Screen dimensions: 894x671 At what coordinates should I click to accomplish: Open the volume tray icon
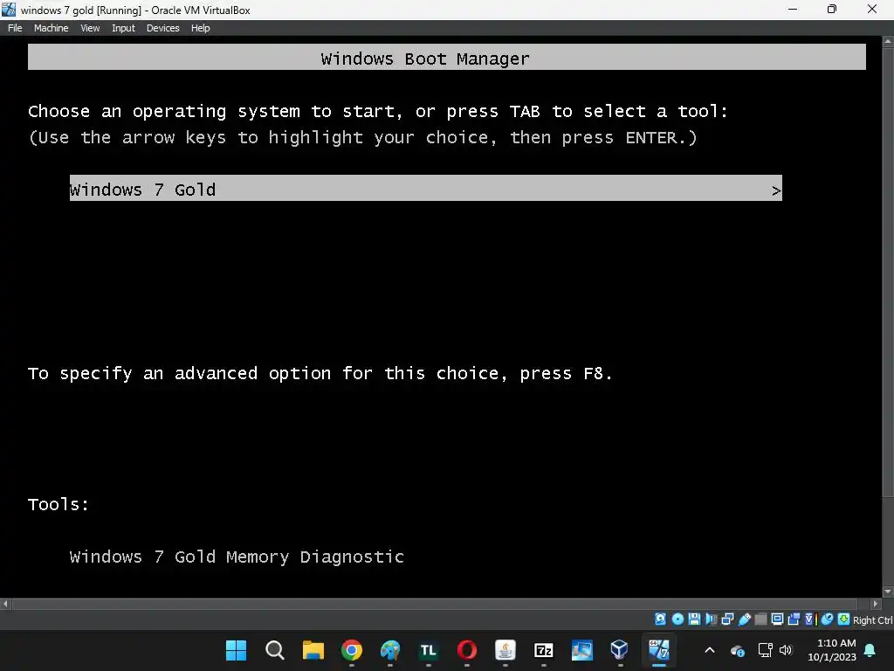[x=786, y=650]
